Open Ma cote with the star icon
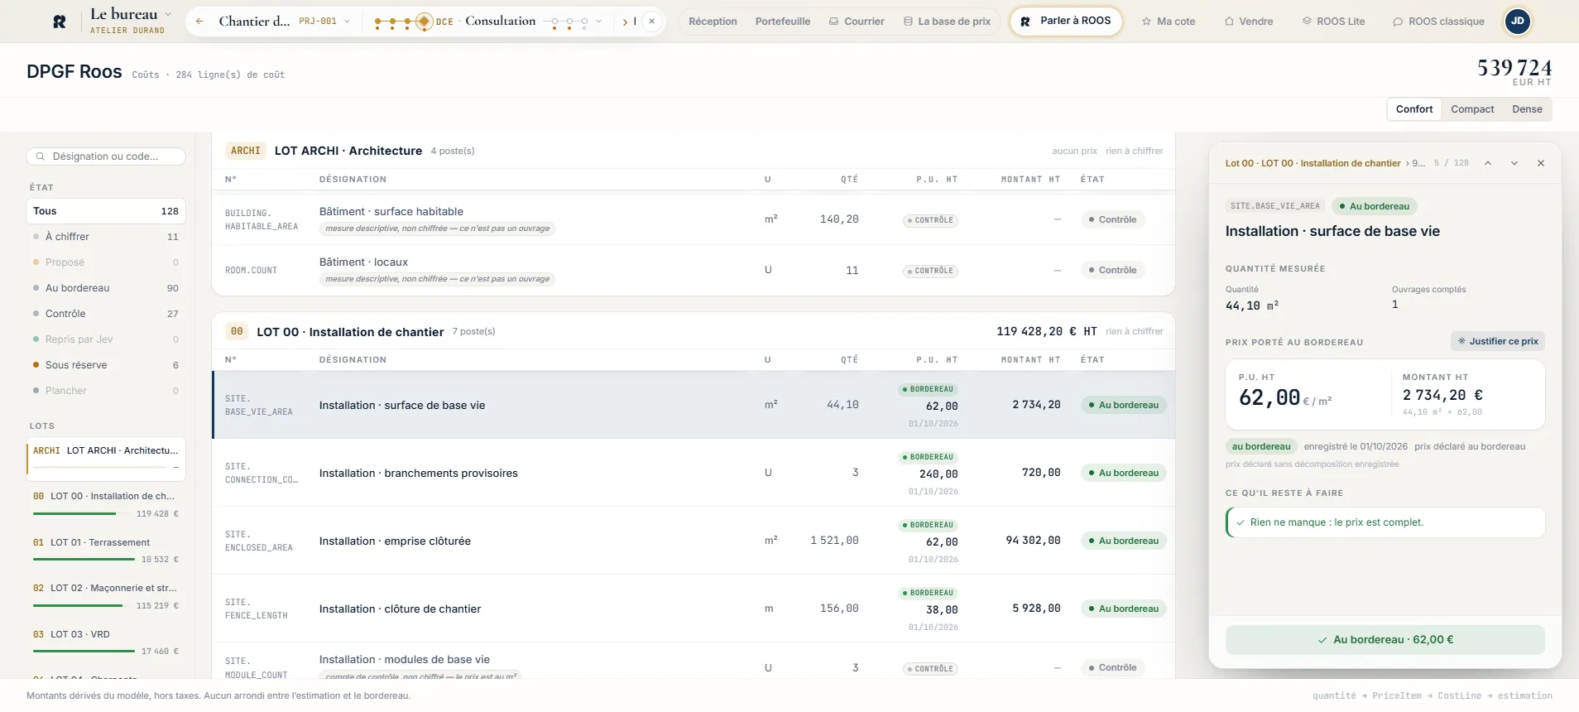1579x712 pixels. click(1169, 22)
